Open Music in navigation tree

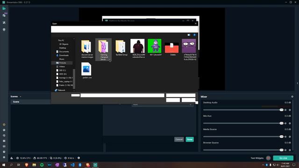click(x=62, y=59)
